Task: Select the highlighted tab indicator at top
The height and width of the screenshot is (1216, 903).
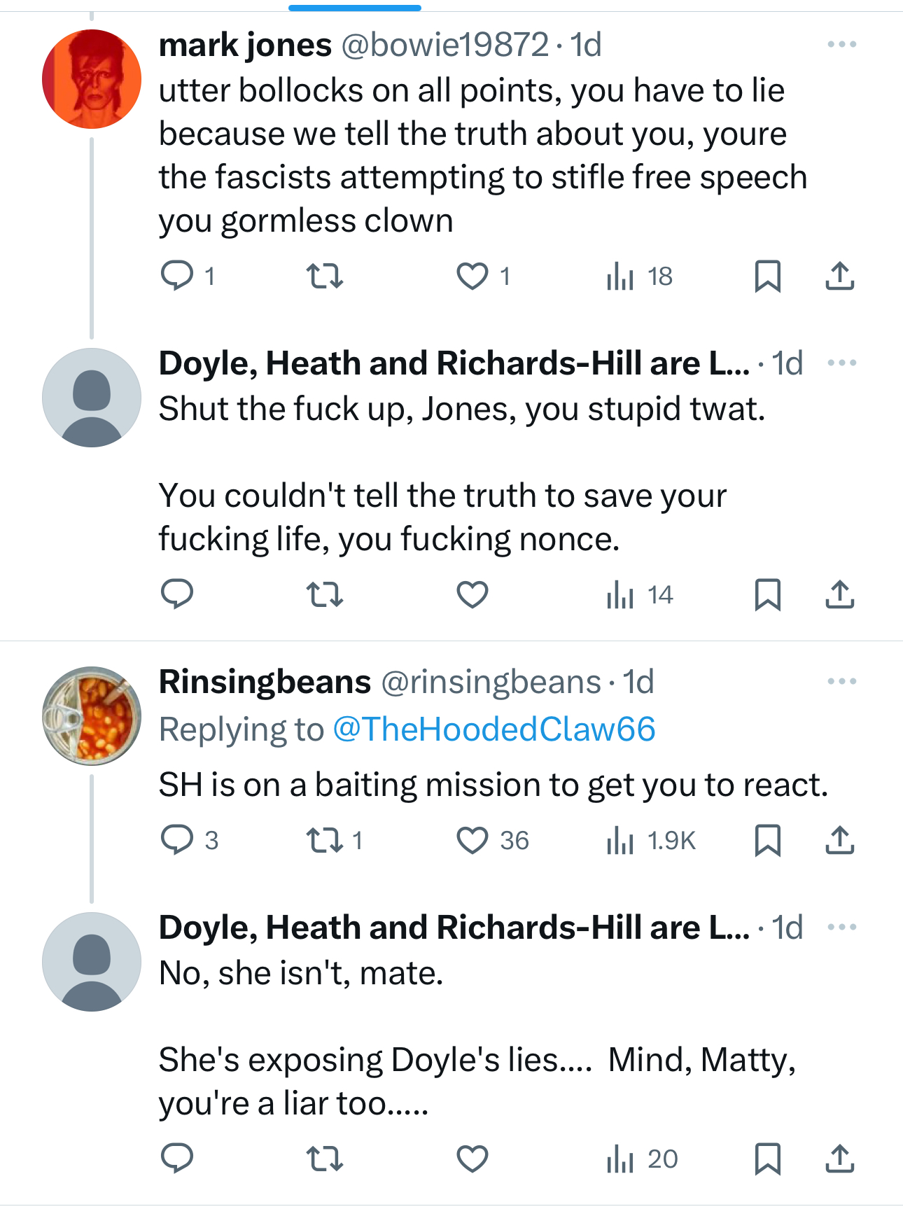Action: pos(355,8)
